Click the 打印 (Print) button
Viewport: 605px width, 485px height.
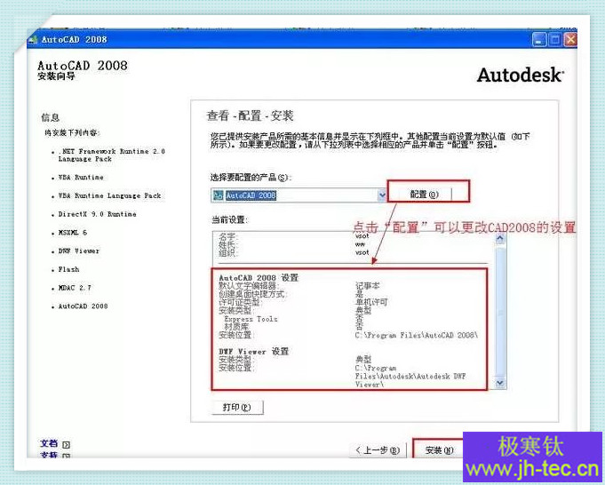coord(237,407)
